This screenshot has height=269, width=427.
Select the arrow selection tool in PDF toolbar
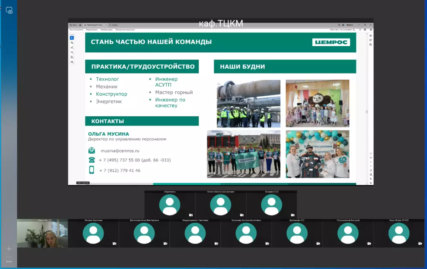tap(72, 38)
